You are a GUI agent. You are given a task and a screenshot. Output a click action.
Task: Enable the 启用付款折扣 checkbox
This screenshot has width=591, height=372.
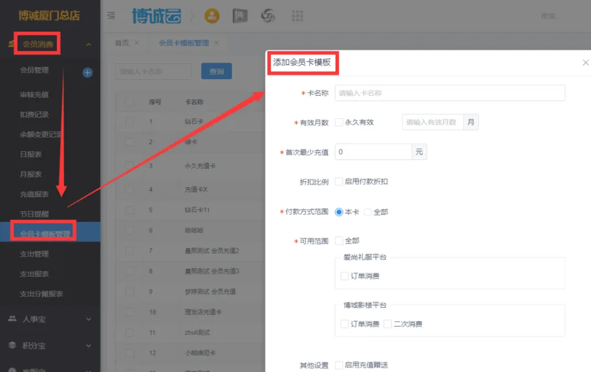pyautogui.click(x=339, y=181)
